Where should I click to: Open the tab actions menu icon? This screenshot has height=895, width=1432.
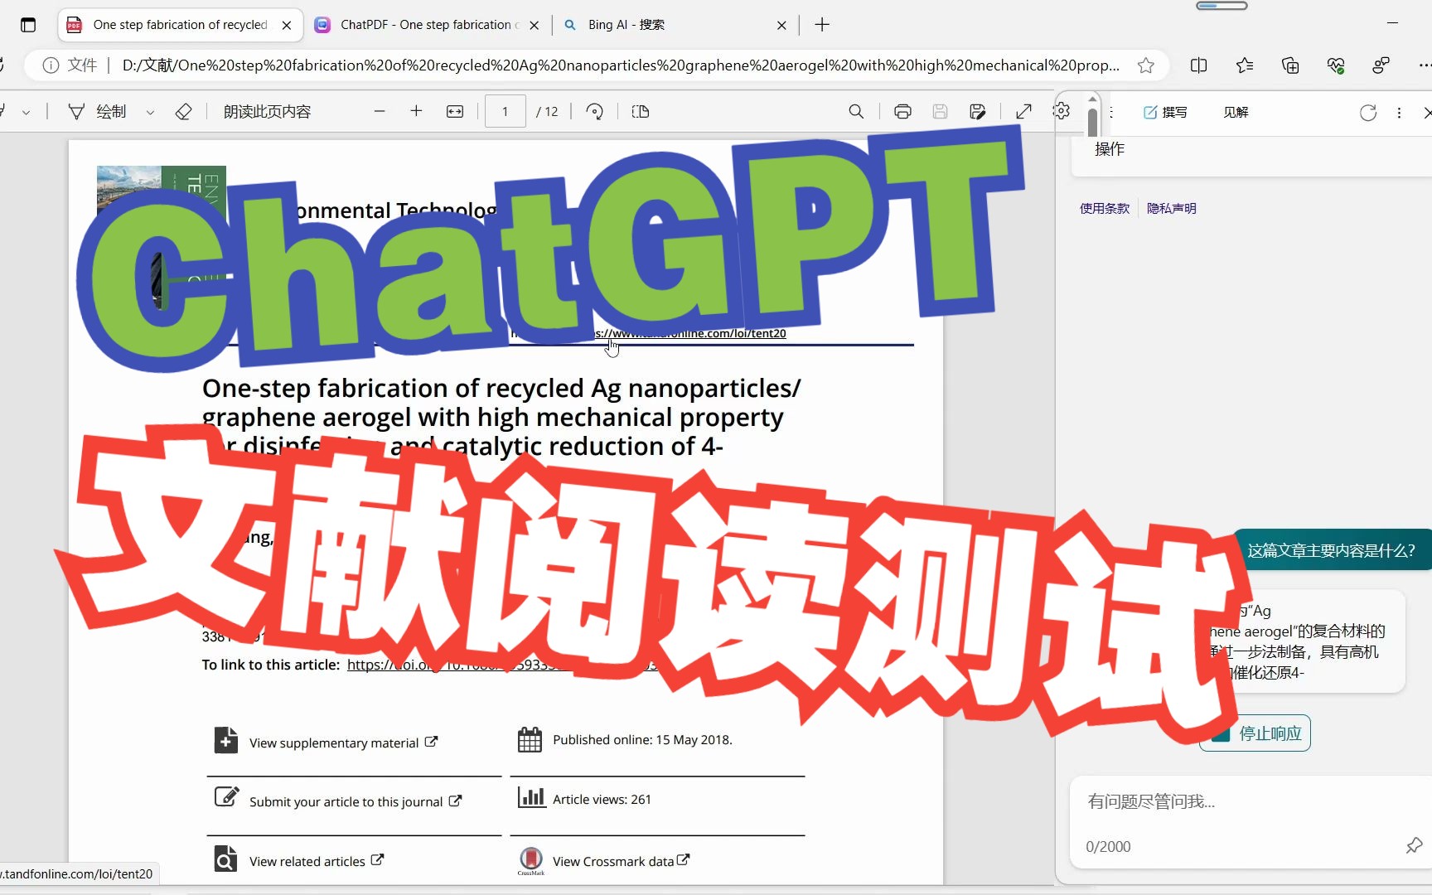28,25
